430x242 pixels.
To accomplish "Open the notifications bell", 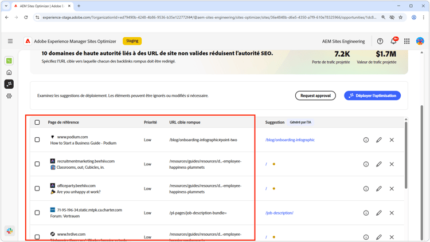I will (x=393, y=41).
